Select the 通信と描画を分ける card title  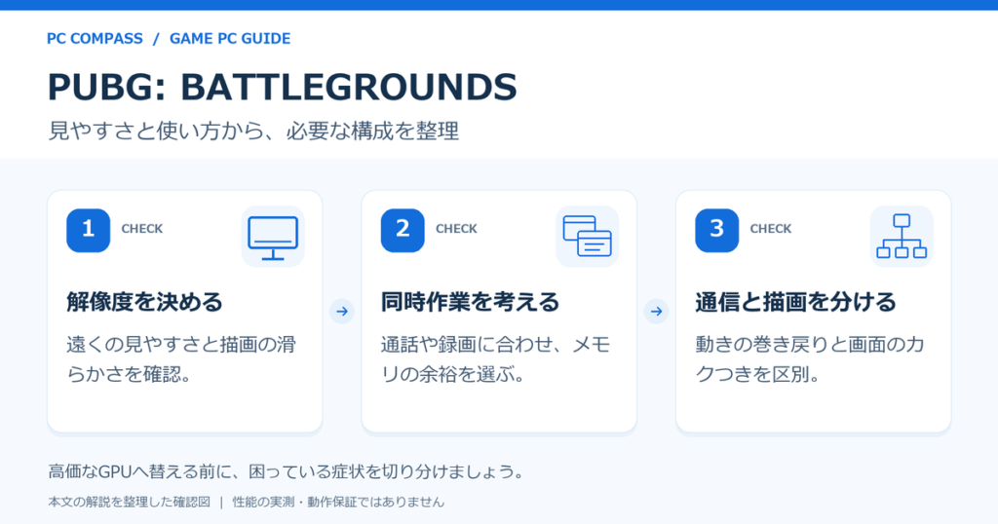click(x=795, y=302)
